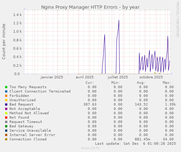Image resolution: width=181 pixels, height=152 pixels.
Task: Click the 'Last update' timestamp text
Action: point(135,144)
